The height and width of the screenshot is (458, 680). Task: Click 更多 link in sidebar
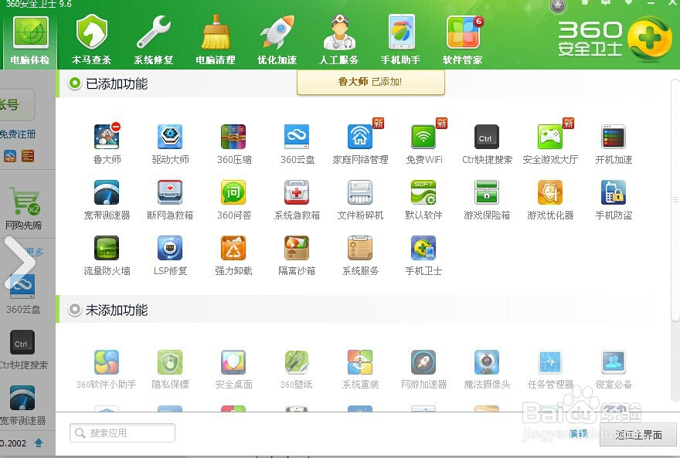coord(36,252)
